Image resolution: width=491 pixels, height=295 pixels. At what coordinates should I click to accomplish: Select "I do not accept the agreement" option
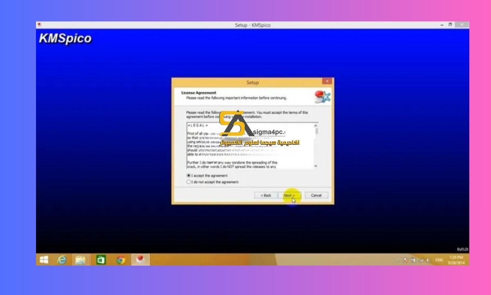click(189, 182)
